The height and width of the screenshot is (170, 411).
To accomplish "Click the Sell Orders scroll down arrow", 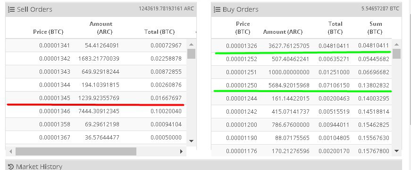I will 192,141.
